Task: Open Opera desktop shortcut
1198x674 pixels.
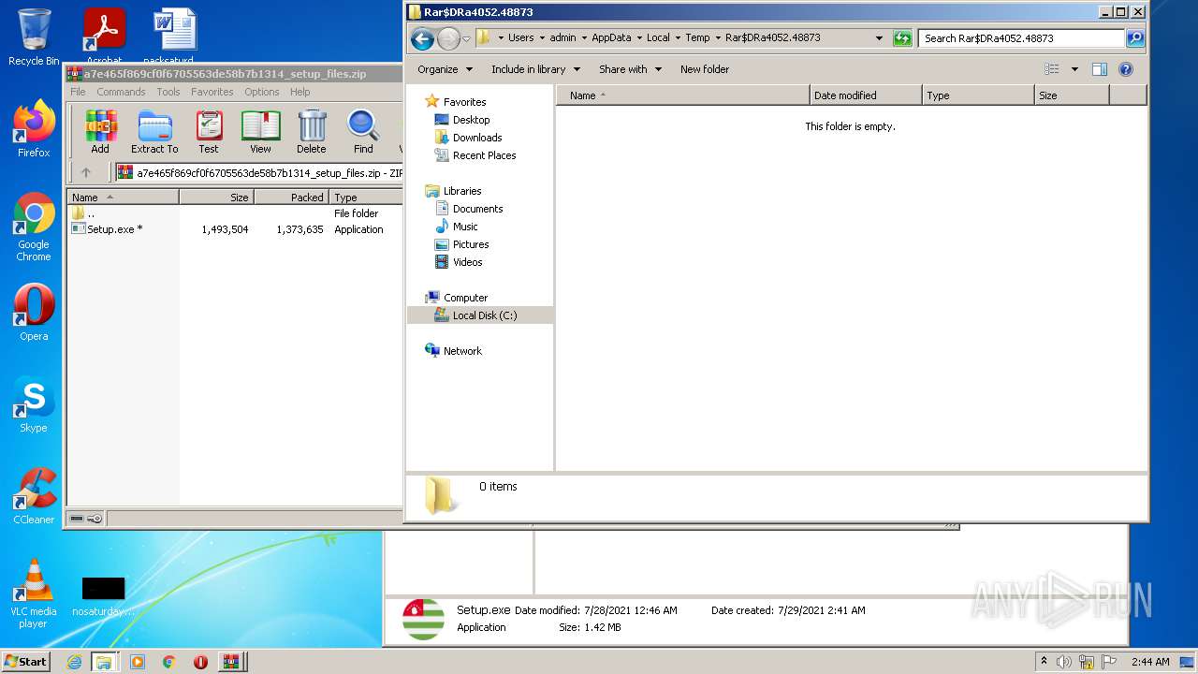Action: [x=34, y=313]
